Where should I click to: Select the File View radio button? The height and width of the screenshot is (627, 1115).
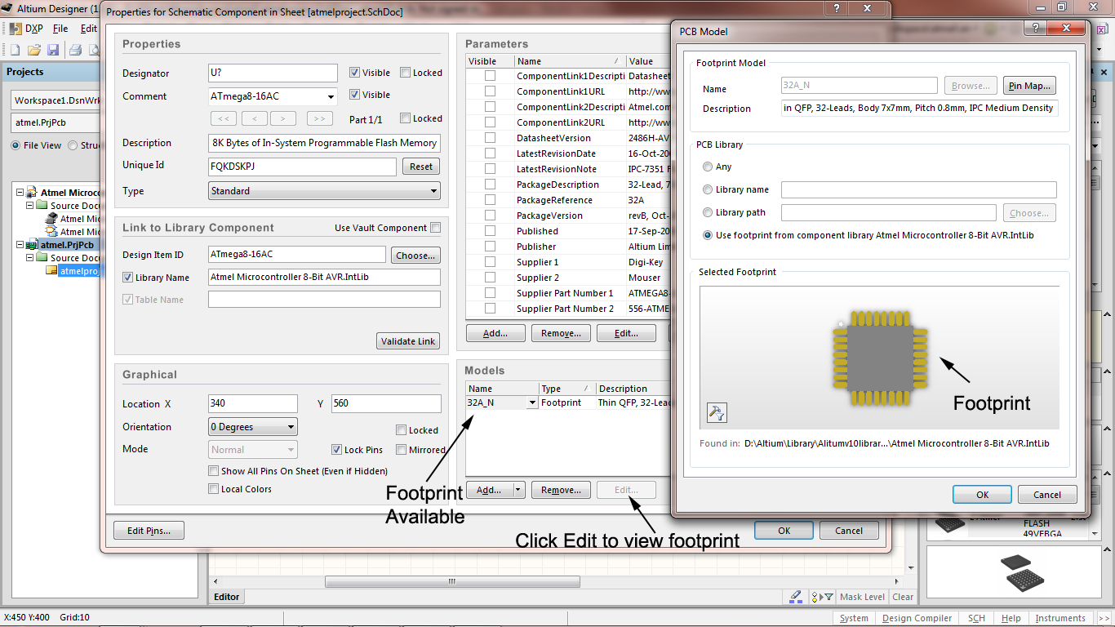[x=16, y=145]
